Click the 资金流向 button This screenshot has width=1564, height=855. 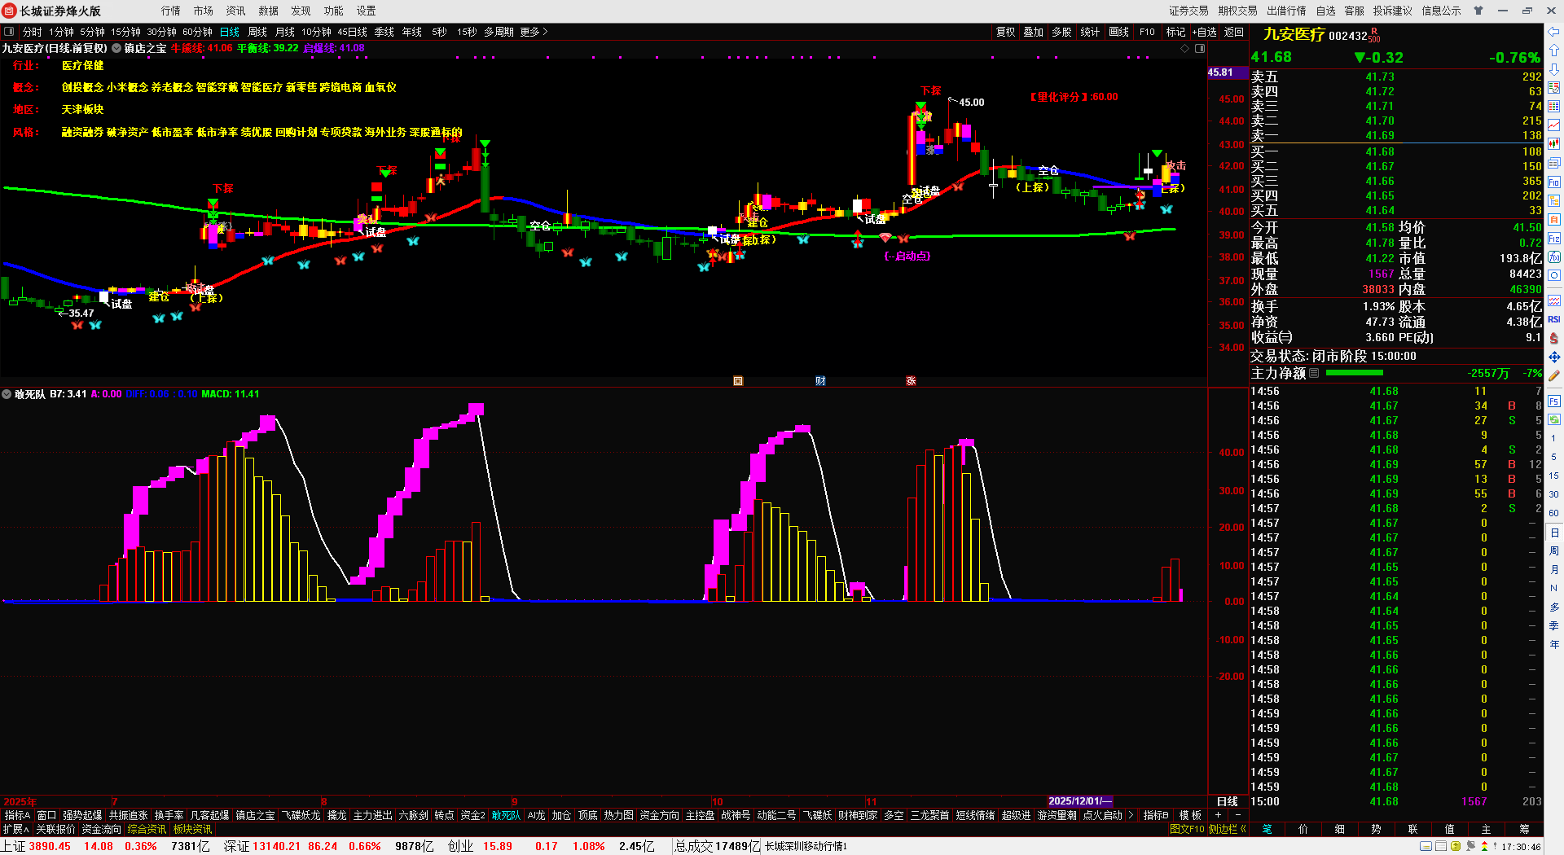102,829
